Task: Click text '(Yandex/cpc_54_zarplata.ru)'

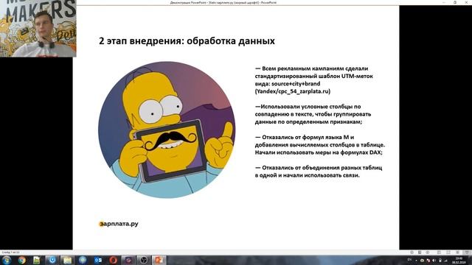Action: pyautogui.click(x=293, y=91)
